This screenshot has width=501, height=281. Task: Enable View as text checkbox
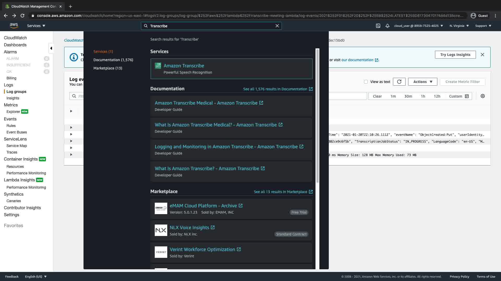[x=366, y=82]
